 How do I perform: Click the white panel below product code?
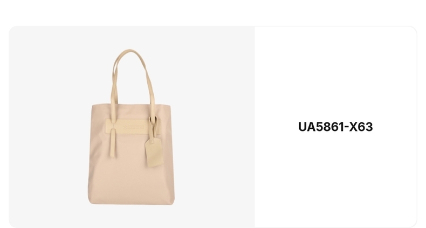pos(335,179)
